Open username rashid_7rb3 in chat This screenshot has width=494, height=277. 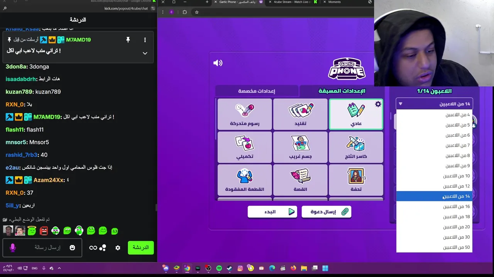point(21,155)
